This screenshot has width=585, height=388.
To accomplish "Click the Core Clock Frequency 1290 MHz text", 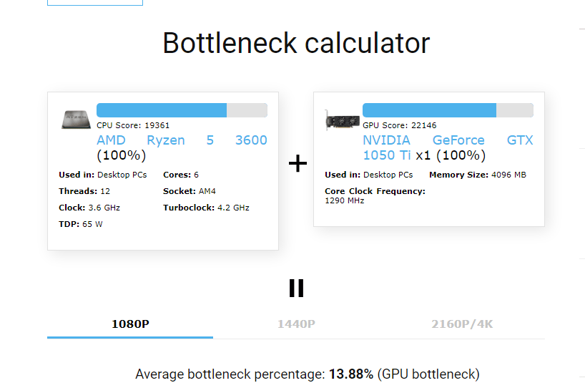I will 375,195.
